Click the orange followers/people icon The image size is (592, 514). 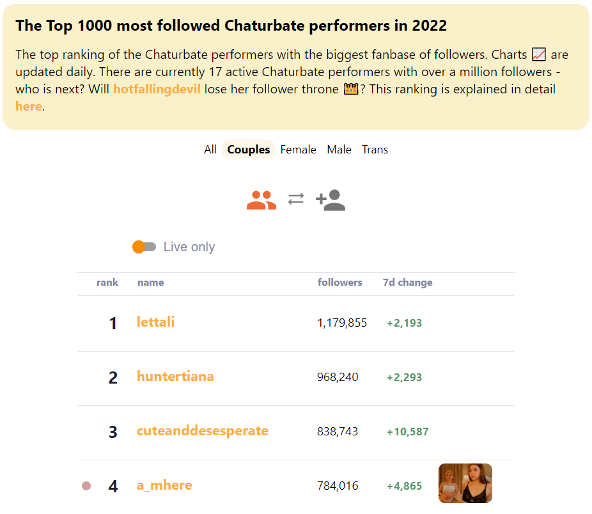(261, 199)
